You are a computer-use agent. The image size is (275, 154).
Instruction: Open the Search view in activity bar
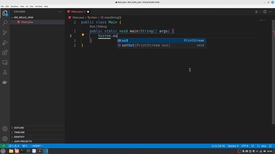click(5, 23)
